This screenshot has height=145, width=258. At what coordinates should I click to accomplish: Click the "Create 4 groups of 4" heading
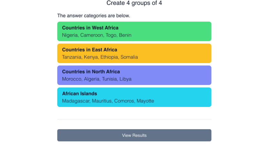click(x=134, y=3)
